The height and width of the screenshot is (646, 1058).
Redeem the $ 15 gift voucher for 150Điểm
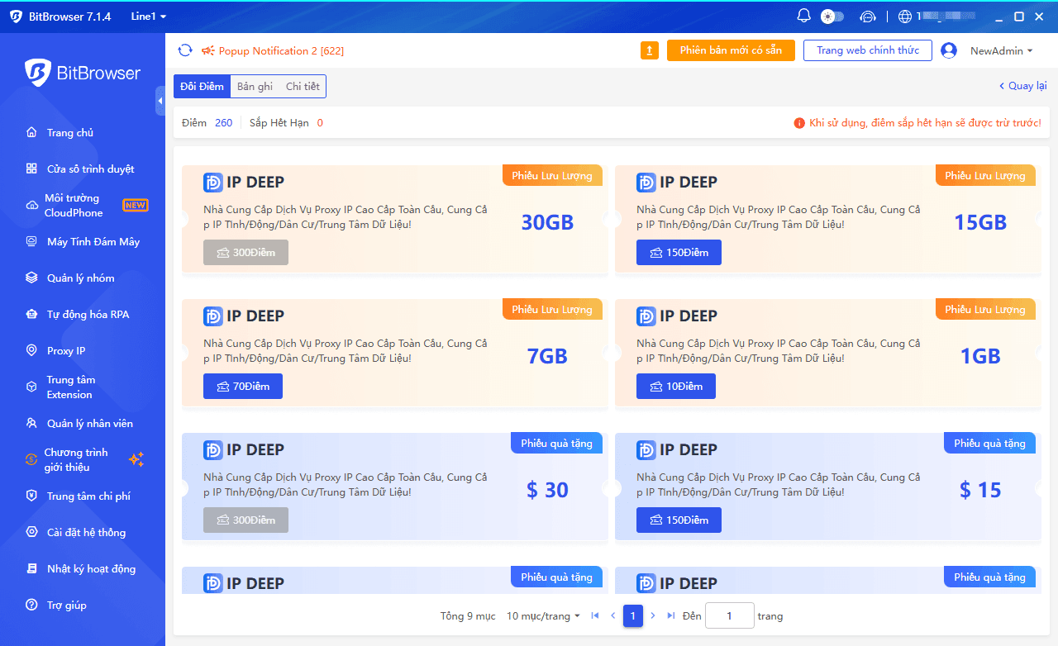(x=679, y=520)
